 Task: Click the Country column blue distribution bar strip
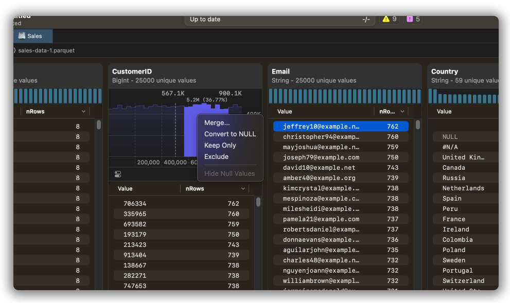click(463, 96)
